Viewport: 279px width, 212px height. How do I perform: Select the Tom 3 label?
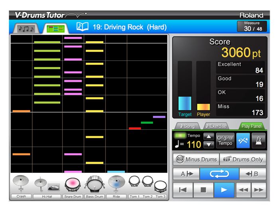tap(161, 196)
